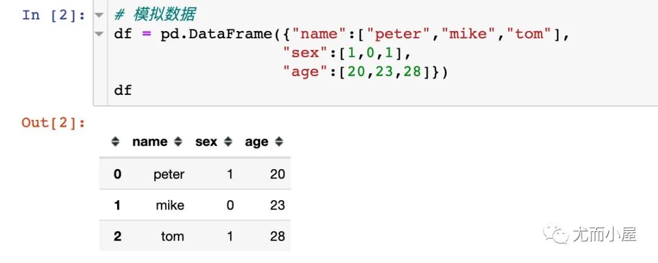Screen dimensions: 658x263
Task: Fold the pd.DataFrame statement using the arrow
Action: [99, 34]
